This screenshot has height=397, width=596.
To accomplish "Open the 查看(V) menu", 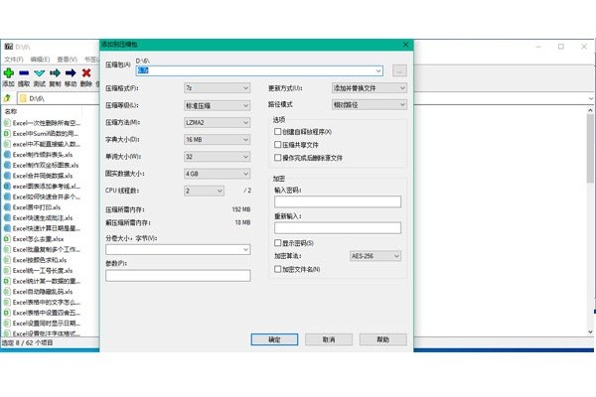I will pos(67,60).
